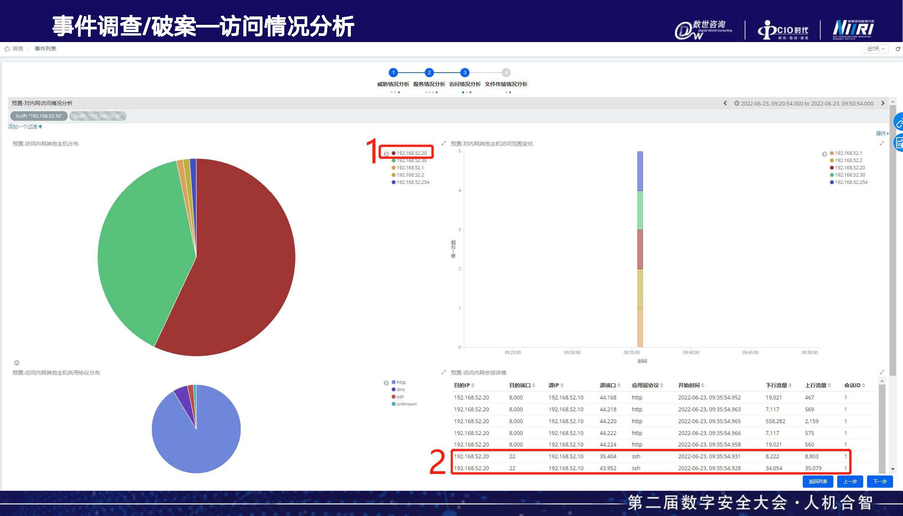
Task: Toggle 192.168.52.254 in pie legend
Action: point(410,182)
